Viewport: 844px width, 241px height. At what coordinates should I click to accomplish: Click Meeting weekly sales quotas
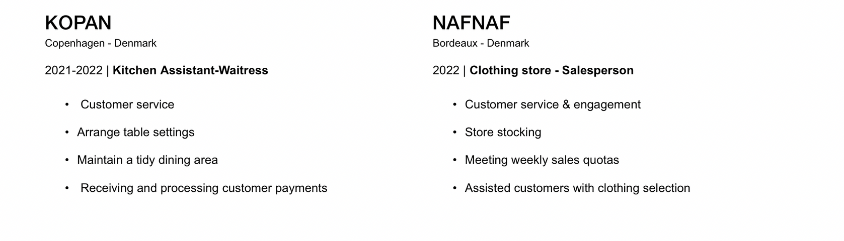(542, 160)
